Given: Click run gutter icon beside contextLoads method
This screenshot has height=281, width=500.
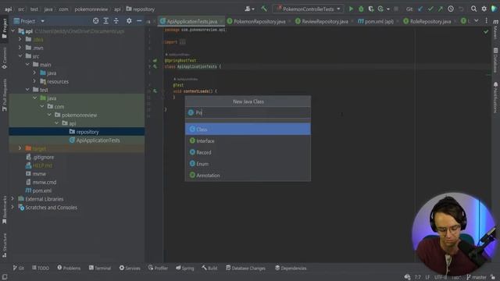Looking at the screenshot, I should point(155,91).
